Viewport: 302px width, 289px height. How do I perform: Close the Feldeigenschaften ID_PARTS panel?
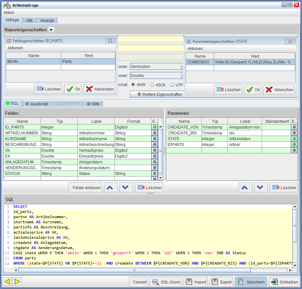coord(110,41)
